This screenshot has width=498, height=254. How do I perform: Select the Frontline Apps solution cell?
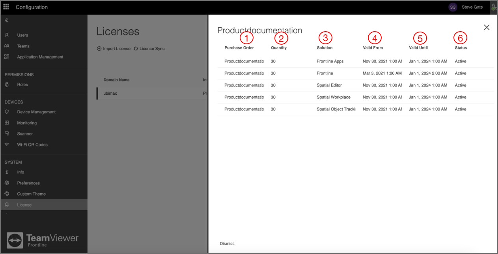[x=330, y=61]
